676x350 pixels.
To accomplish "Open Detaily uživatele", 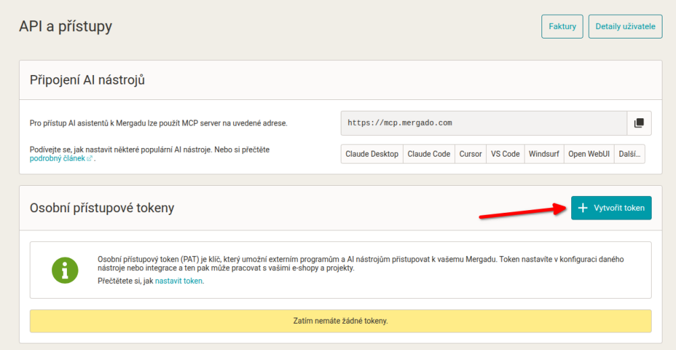I will 625,26.
